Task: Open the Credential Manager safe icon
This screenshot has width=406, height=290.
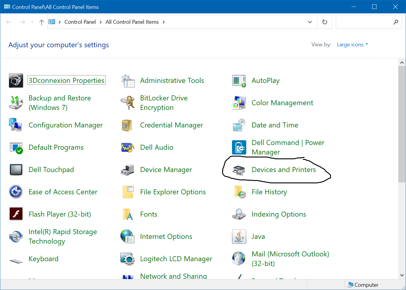Action: pyautogui.click(x=128, y=125)
